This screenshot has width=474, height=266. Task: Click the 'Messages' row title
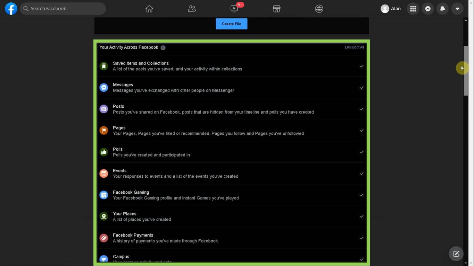123,85
